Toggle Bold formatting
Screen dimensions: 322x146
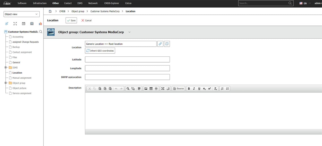[x=189, y=89]
